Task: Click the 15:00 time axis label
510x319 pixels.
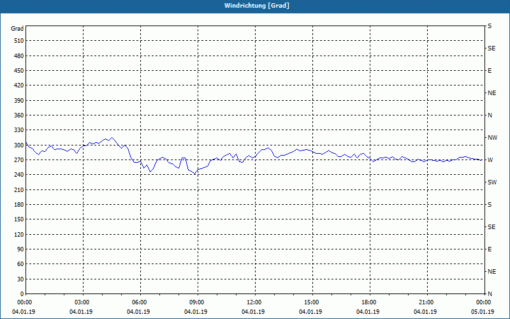Action: pos(312,302)
